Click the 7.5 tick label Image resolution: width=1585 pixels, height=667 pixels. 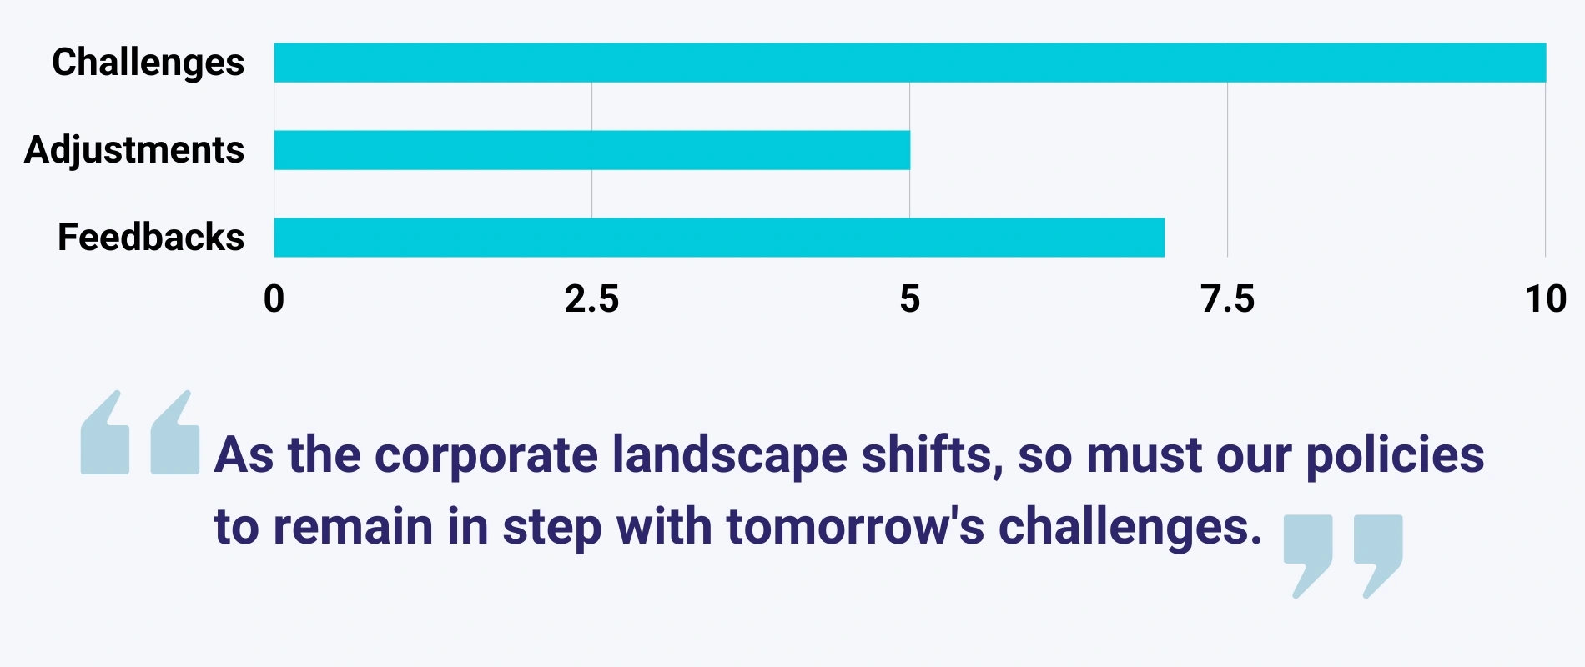(x=1227, y=299)
